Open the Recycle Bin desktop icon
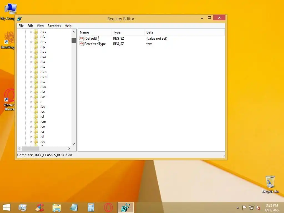Image resolution: width=284 pixels, height=213 pixels. [270, 184]
